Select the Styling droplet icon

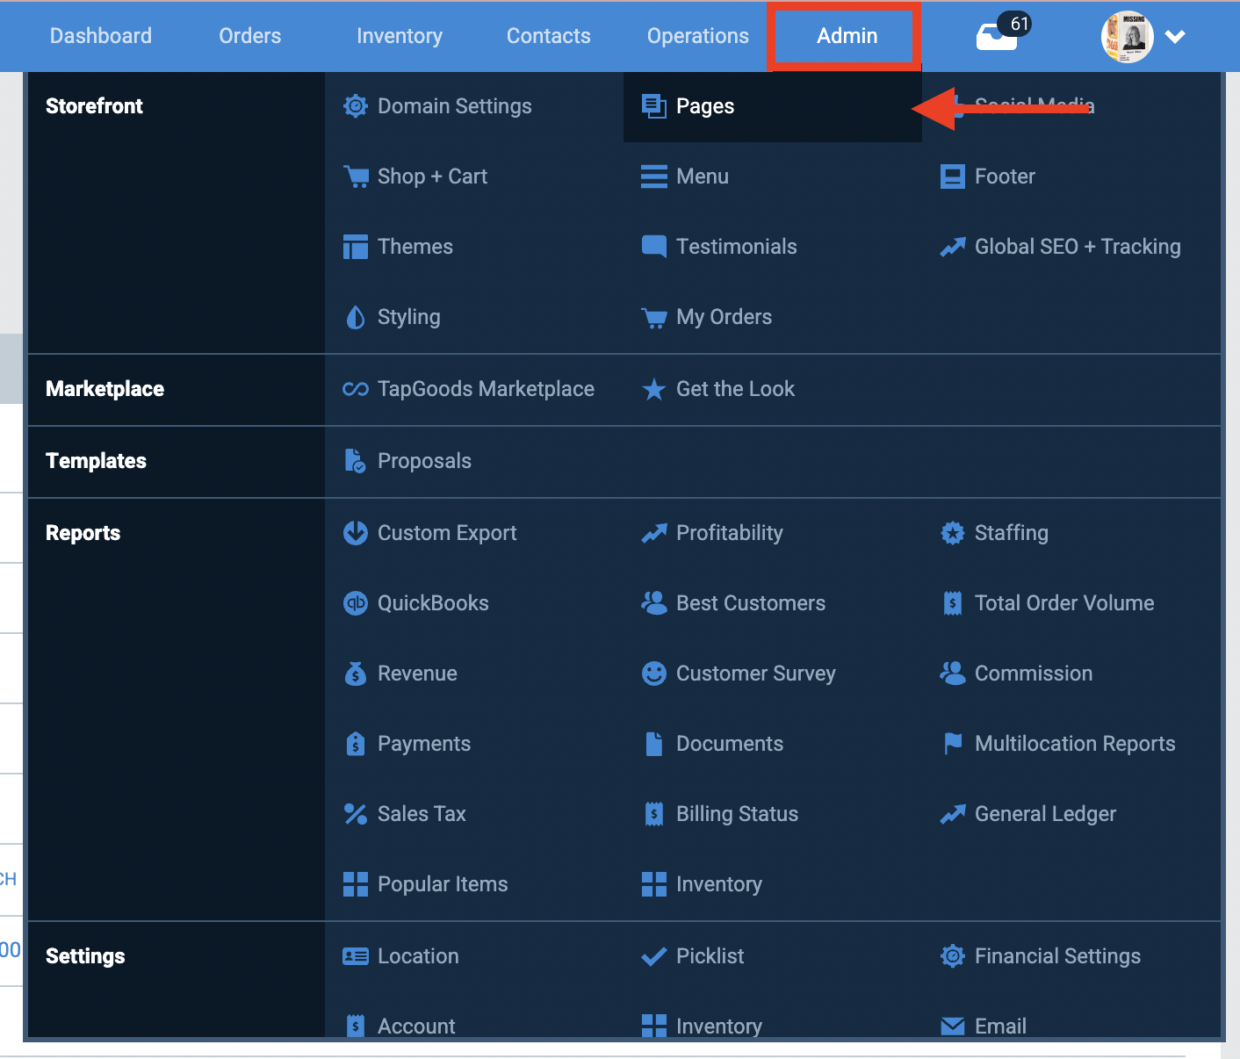pyautogui.click(x=355, y=316)
